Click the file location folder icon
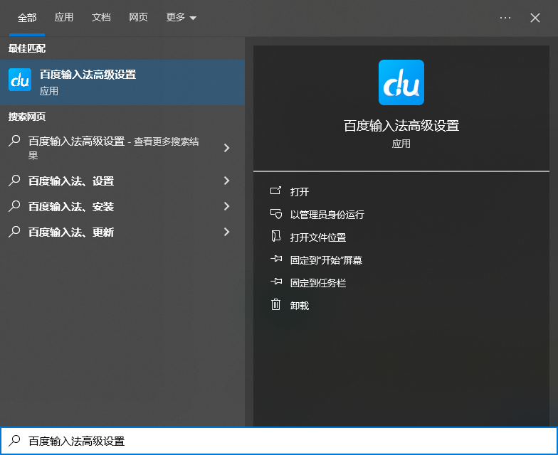This screenshot has width=558, height=455. pos(276,236)
